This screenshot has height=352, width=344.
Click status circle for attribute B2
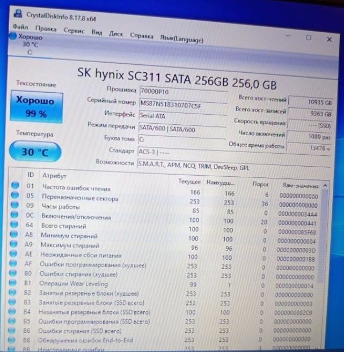12,292
